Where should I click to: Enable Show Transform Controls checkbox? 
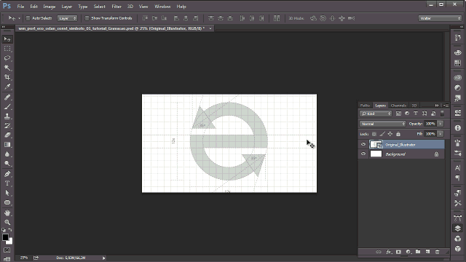87,18
